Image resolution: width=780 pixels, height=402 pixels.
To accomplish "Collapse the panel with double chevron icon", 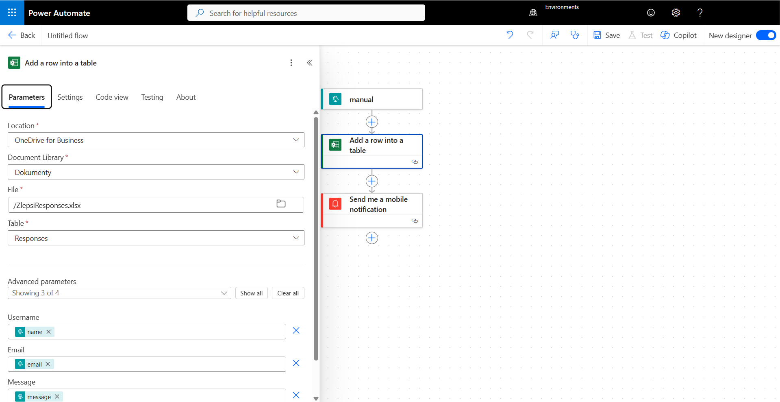I will (310, 63).
